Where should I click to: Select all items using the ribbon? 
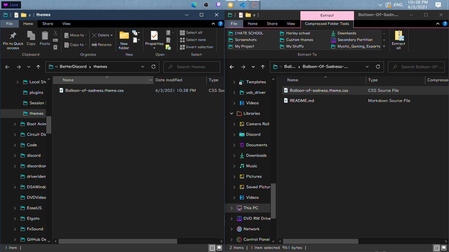tap(194, 32)
